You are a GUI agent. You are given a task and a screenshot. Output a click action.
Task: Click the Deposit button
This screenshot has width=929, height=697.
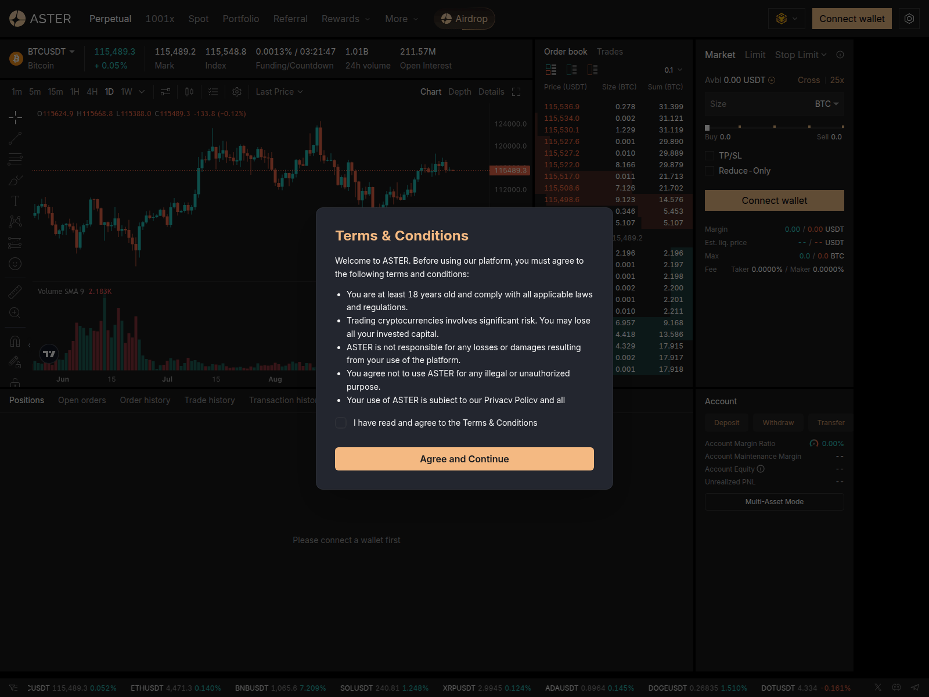click(726, 423)
